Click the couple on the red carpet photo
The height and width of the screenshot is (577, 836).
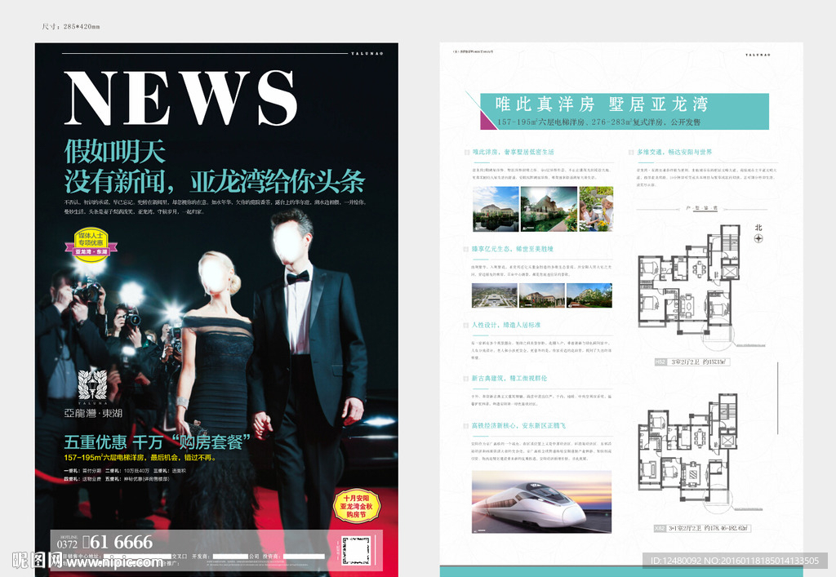click(x=273, y=367)
